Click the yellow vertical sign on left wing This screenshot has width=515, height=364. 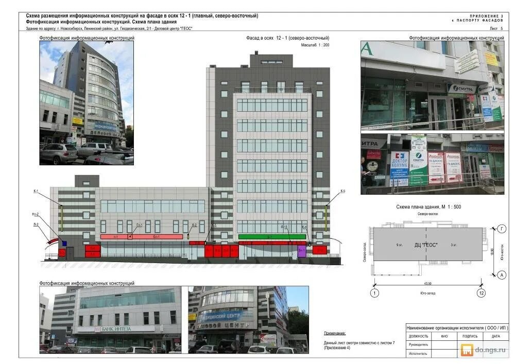coord(61,218)
